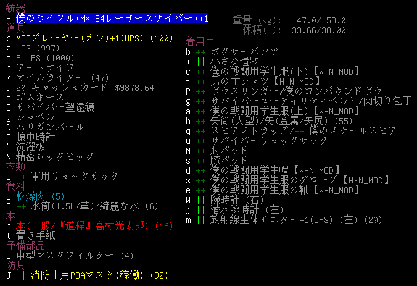Click the || condition mark beside 小さな遺物
The image size is (417, 286).
click(201, 62)
